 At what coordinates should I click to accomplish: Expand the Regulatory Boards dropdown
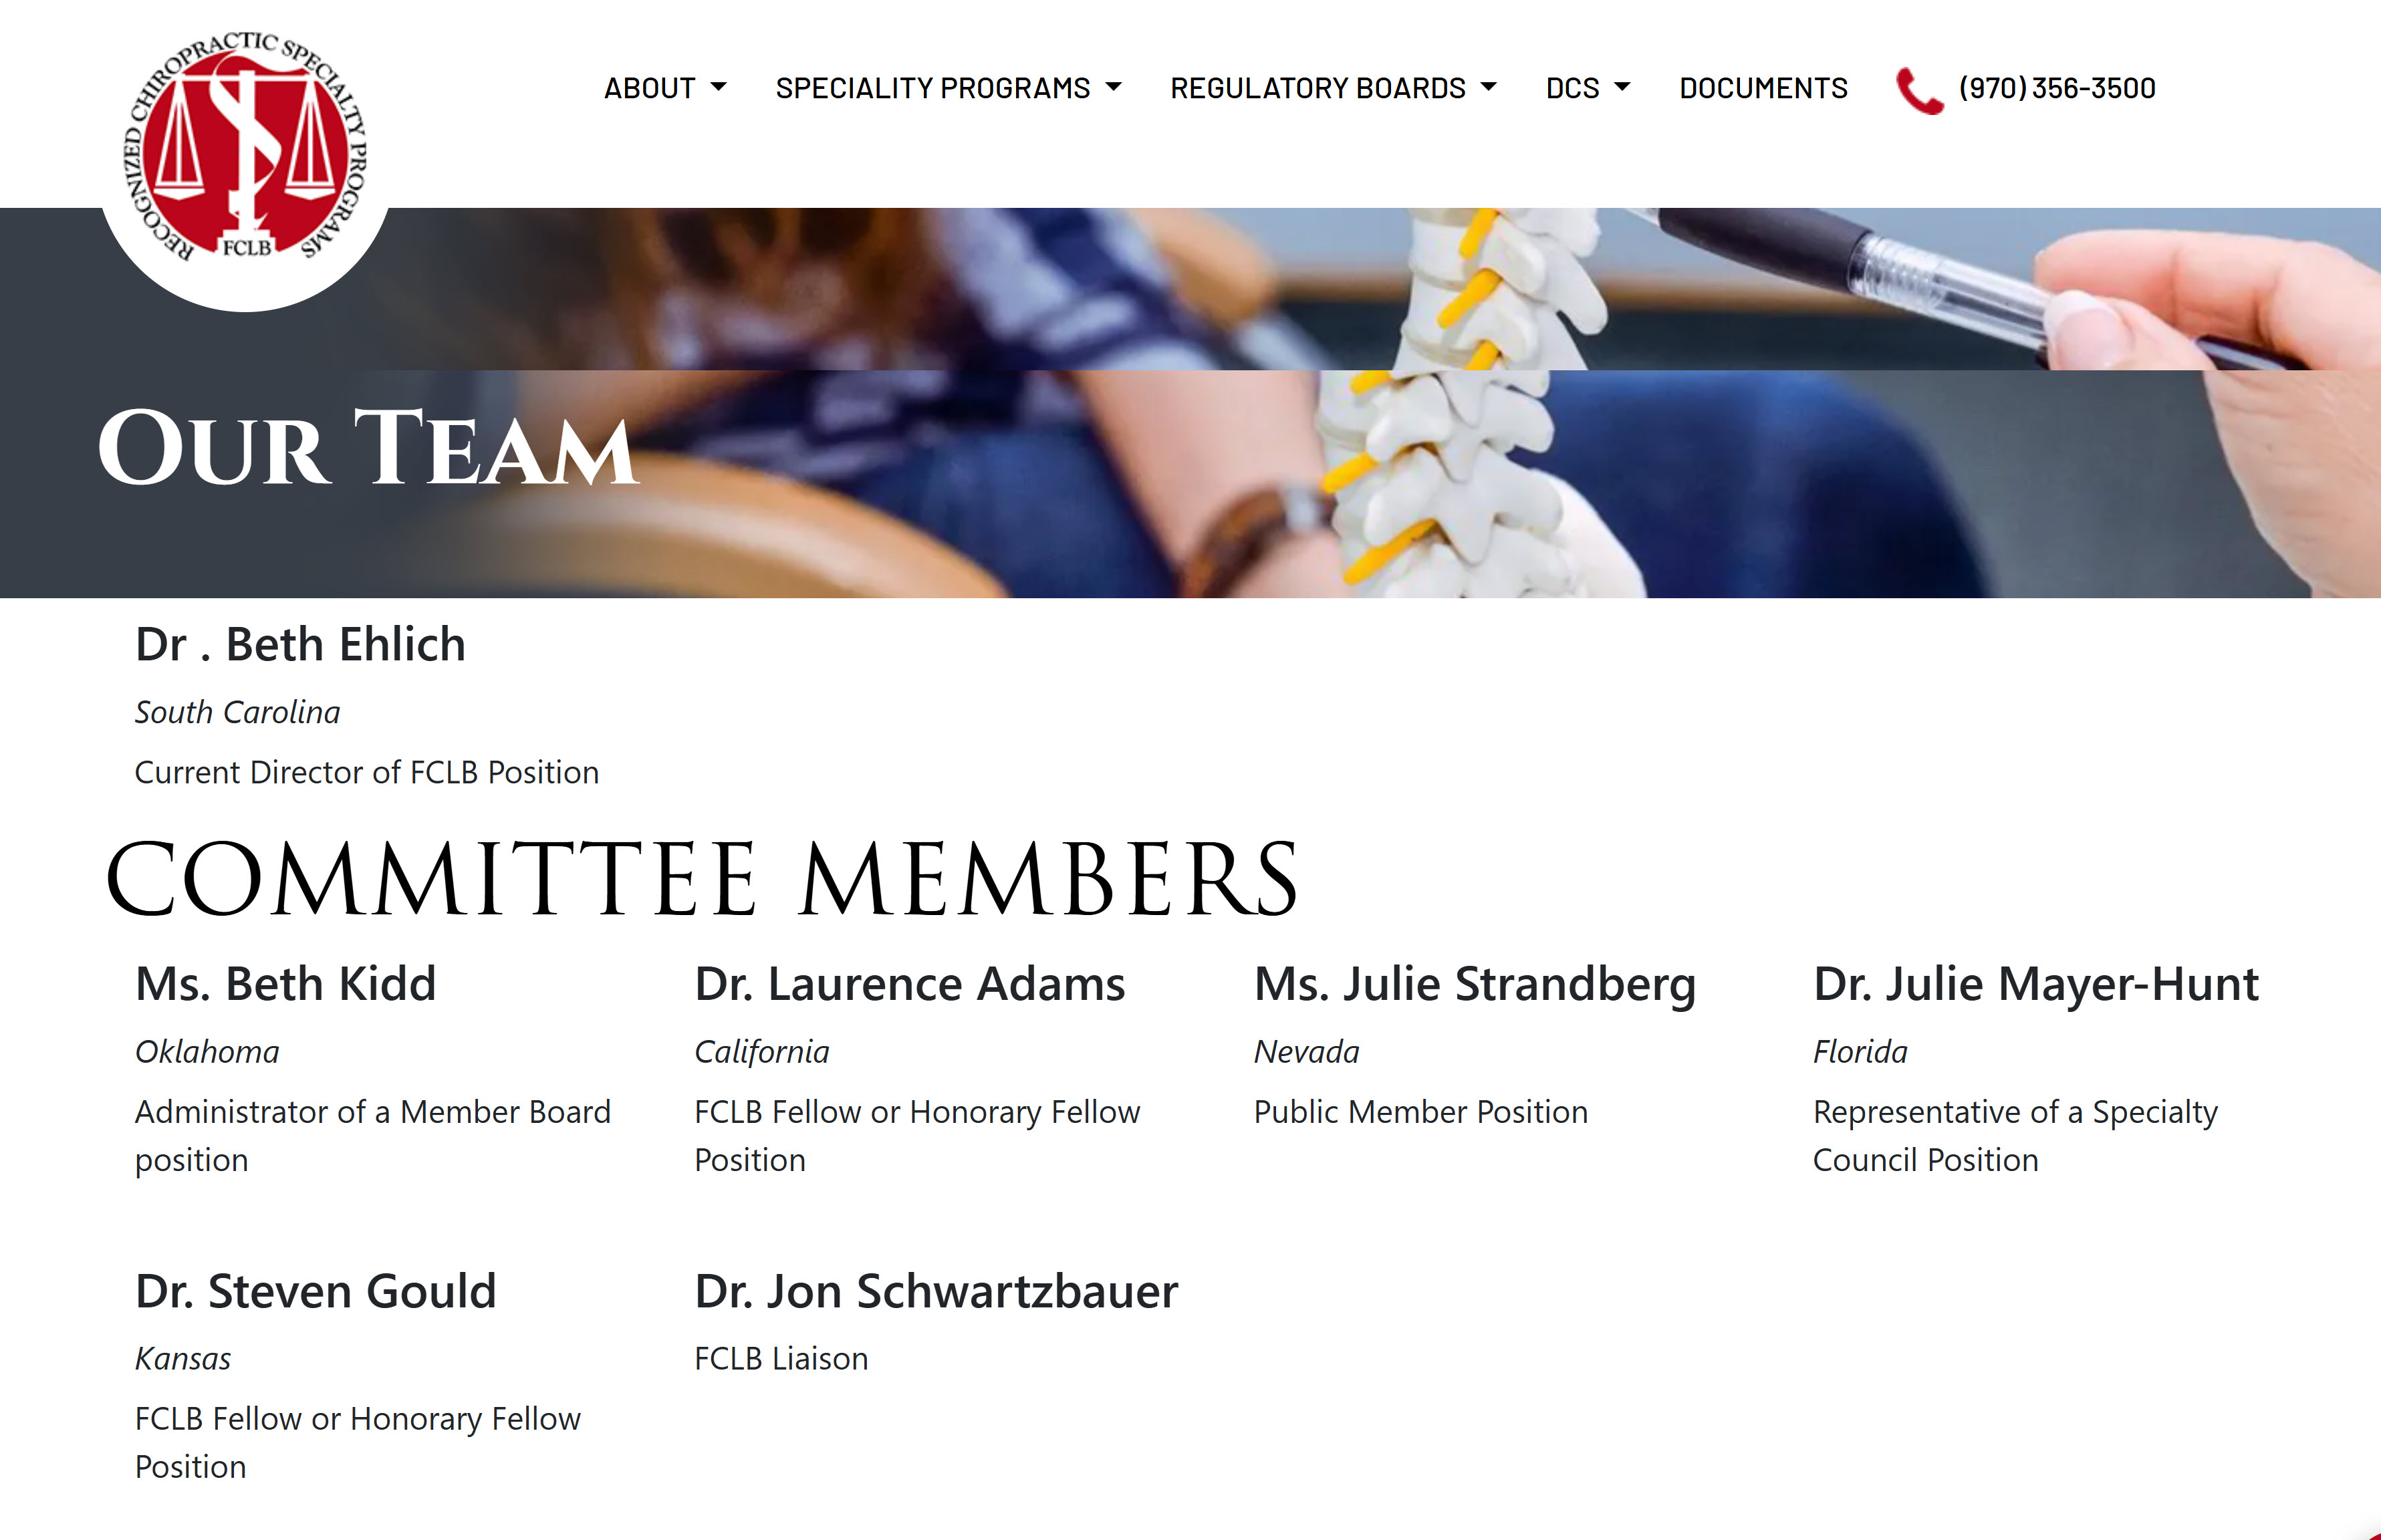1333,88
